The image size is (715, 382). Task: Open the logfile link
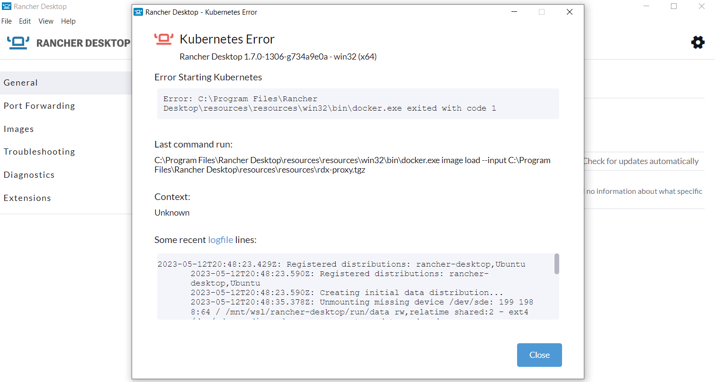[x=221, y=240]
